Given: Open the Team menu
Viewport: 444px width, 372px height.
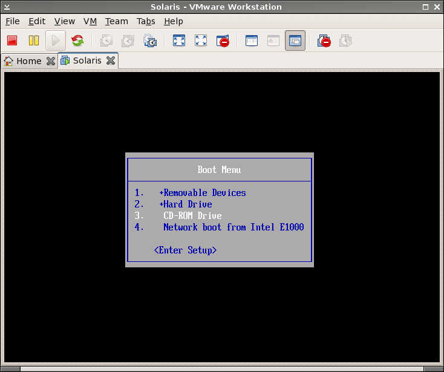Looking at the screenshot, I should pos(116,21).
